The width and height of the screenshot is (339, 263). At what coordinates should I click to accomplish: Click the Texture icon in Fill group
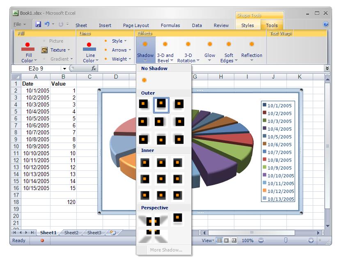(44, 50)
